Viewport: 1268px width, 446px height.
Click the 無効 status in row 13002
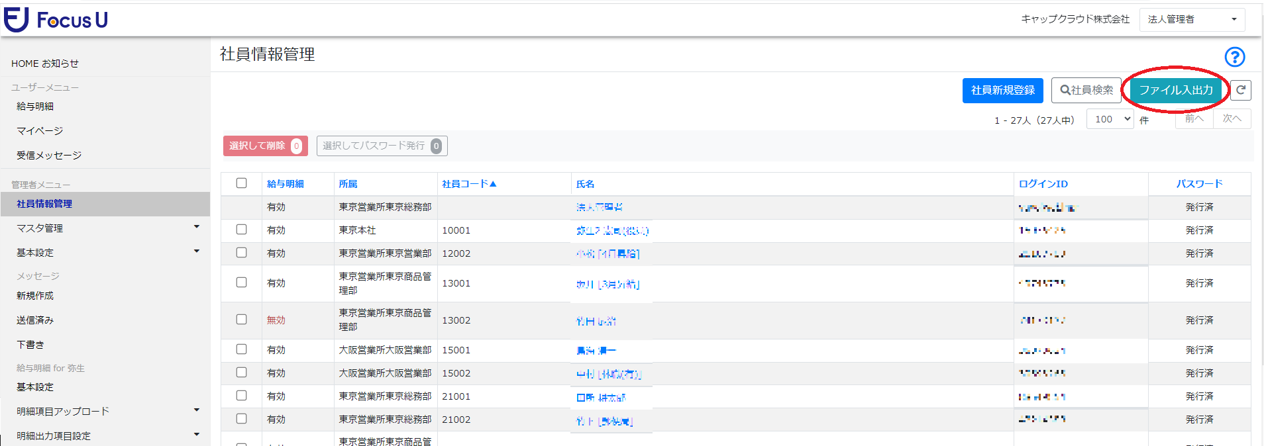[276, 320]
